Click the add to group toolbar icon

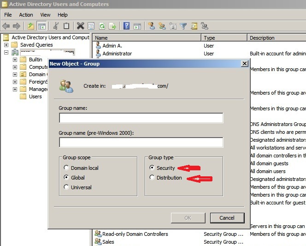click(x=205, y=26)
